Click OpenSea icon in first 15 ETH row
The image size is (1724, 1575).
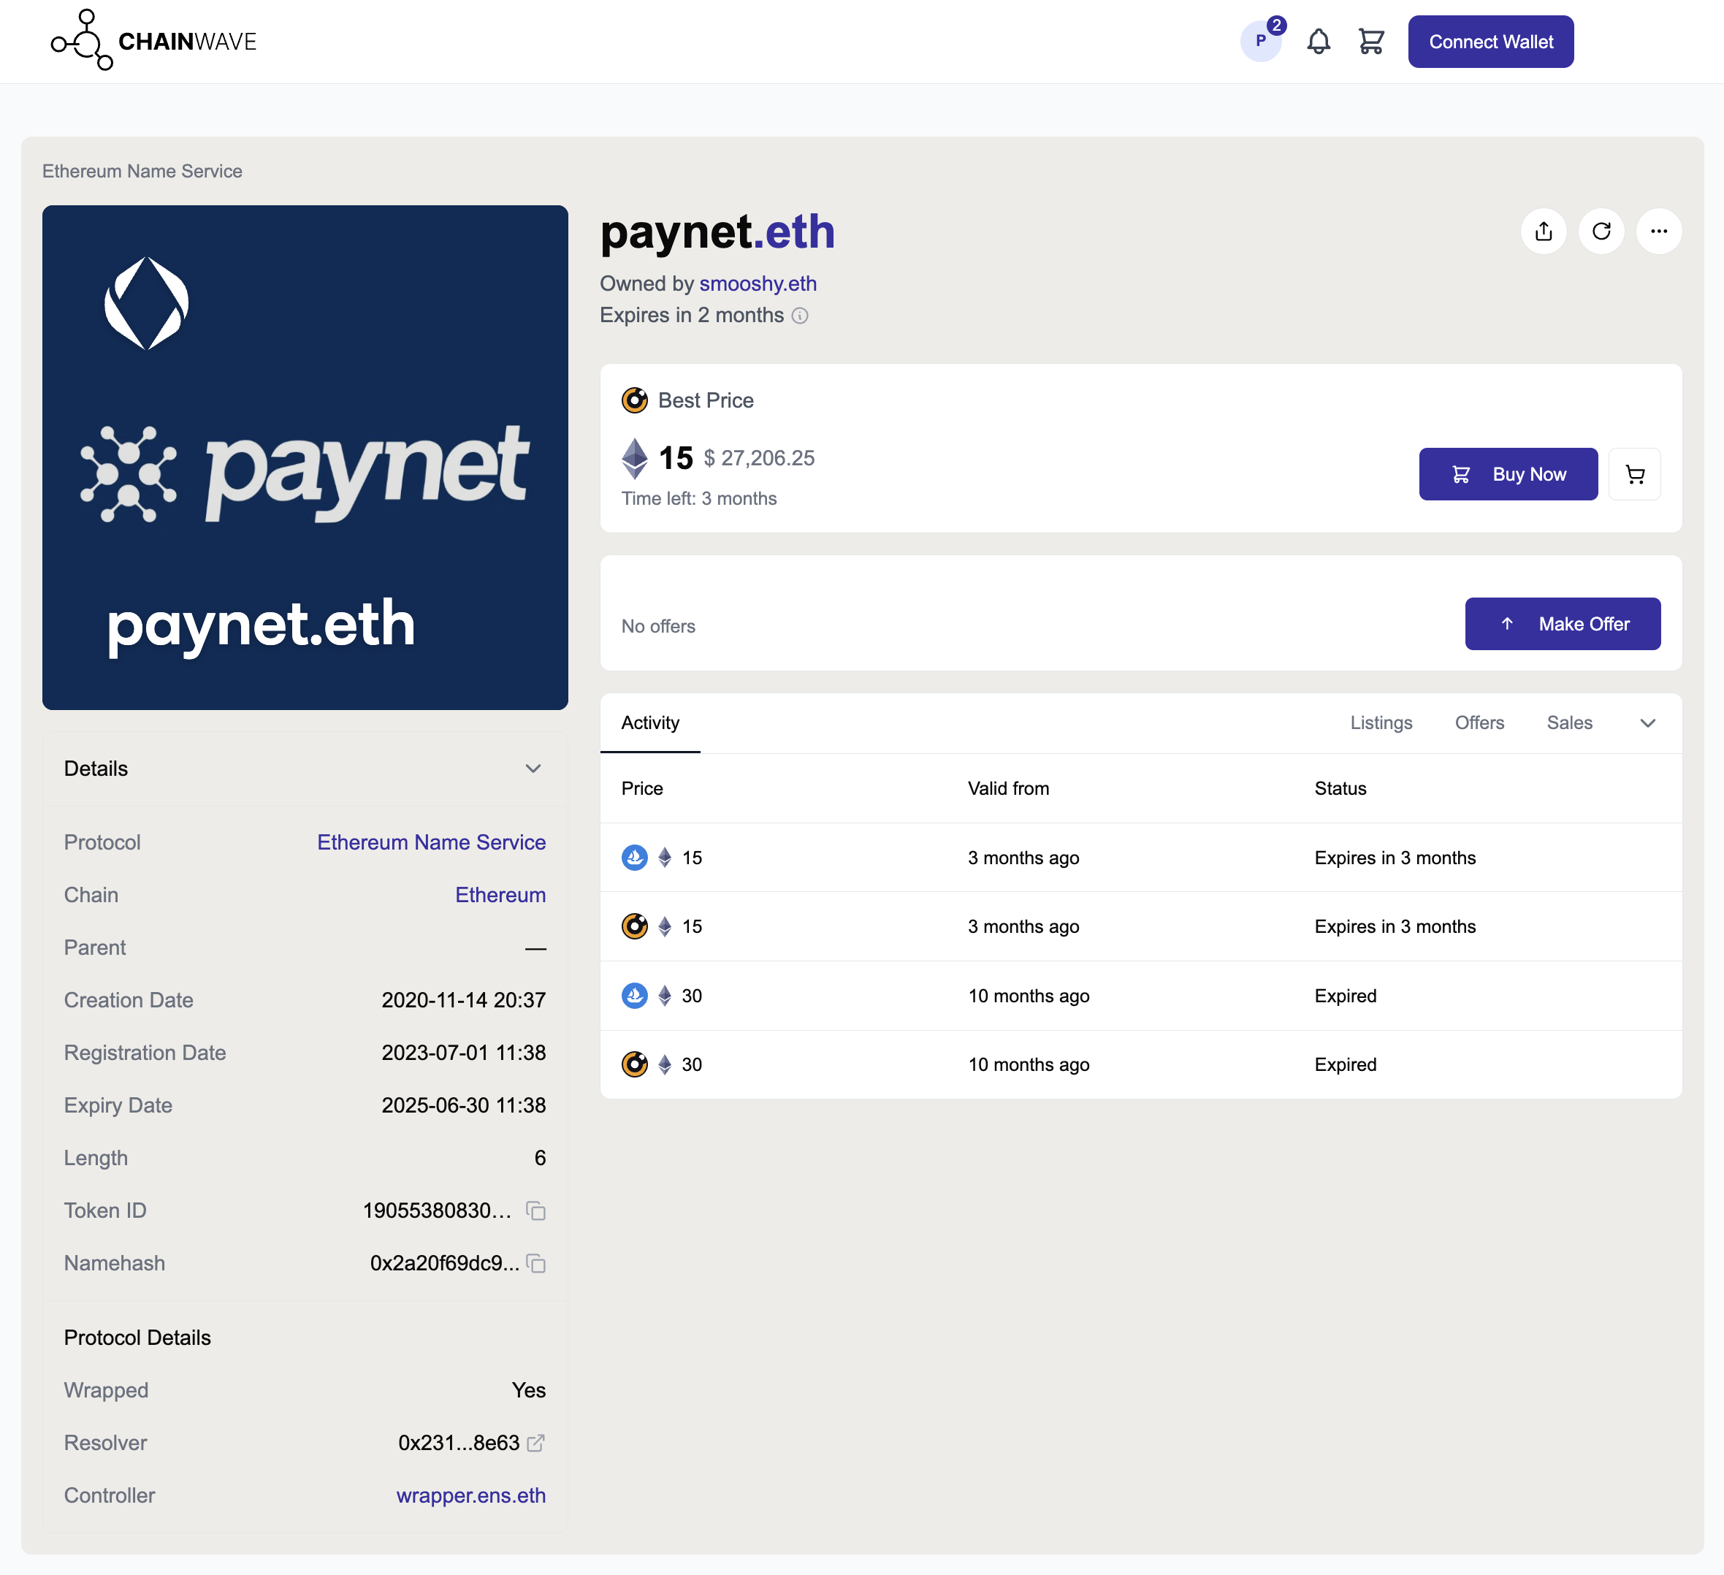[635, 858]
